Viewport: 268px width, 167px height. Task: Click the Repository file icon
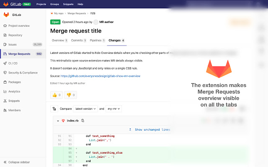pyautogui.click(x=5, y=35)
